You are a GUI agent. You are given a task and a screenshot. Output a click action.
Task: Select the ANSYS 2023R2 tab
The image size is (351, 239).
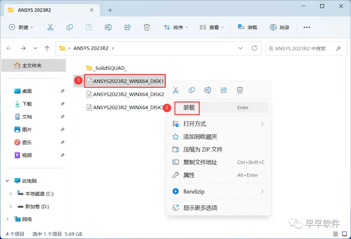click(51, 10)
